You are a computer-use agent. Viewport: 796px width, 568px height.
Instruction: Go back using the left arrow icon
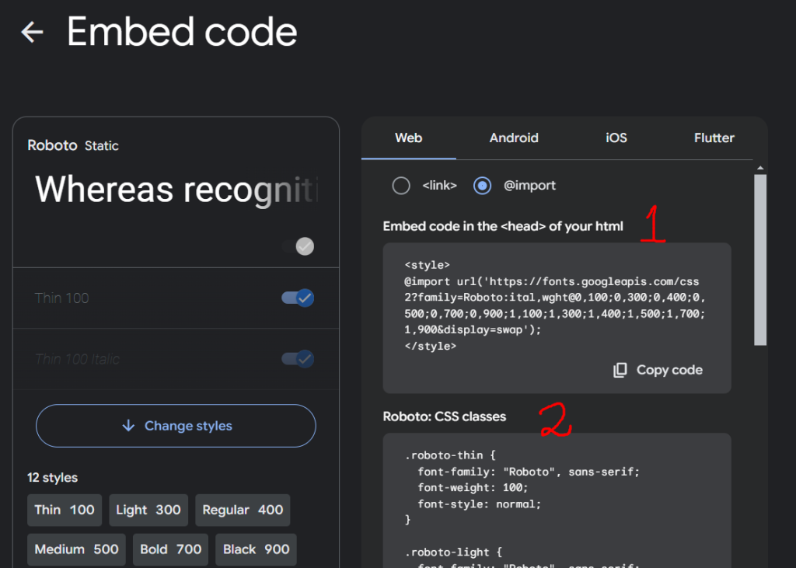point(32,32)
